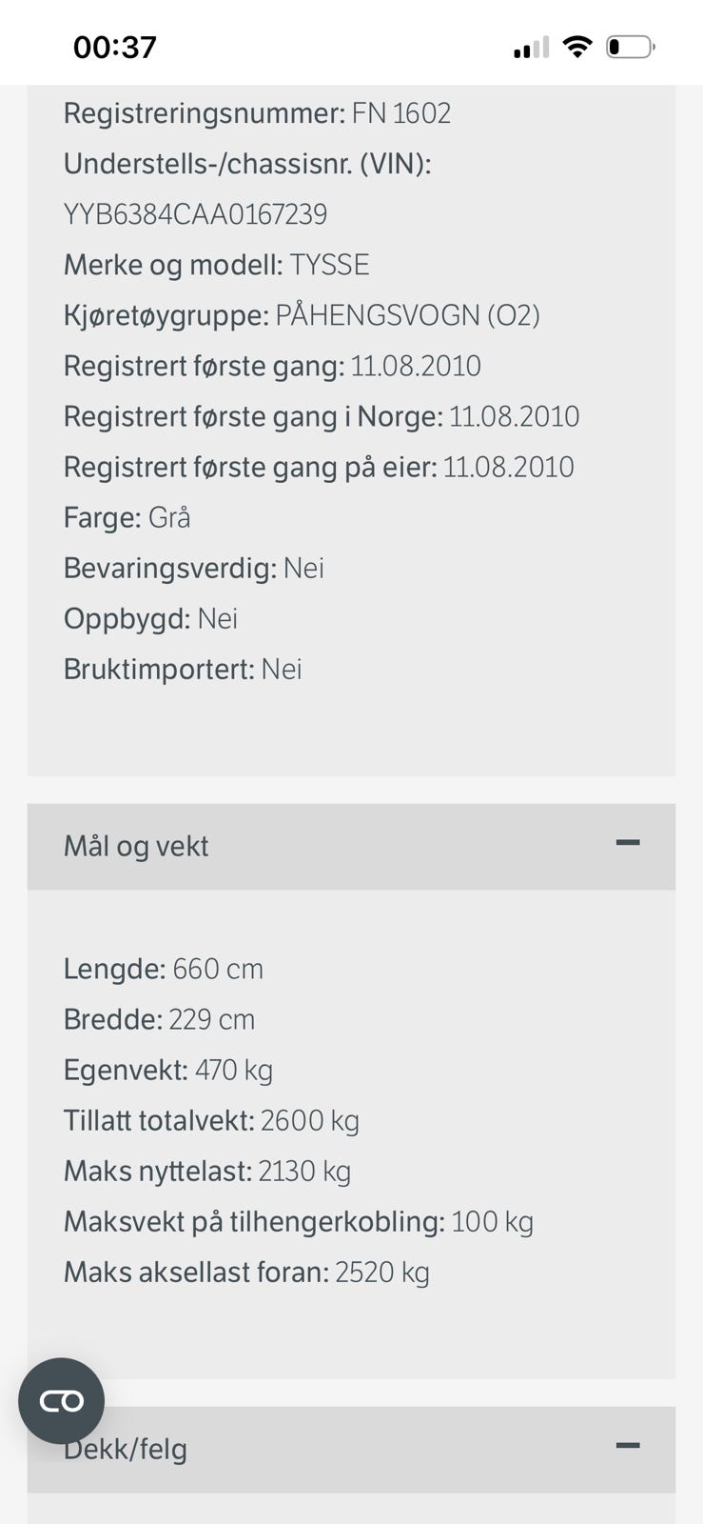Click the Farge Grå row
Image resolution: width=703 pixels, height=1524 pixels.
127,517
